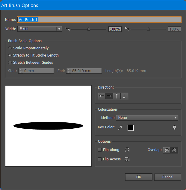Click the End 85.019 mm field

(86, 71)
